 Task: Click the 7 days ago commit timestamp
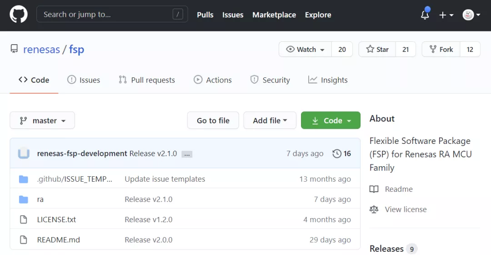point(305,153)
